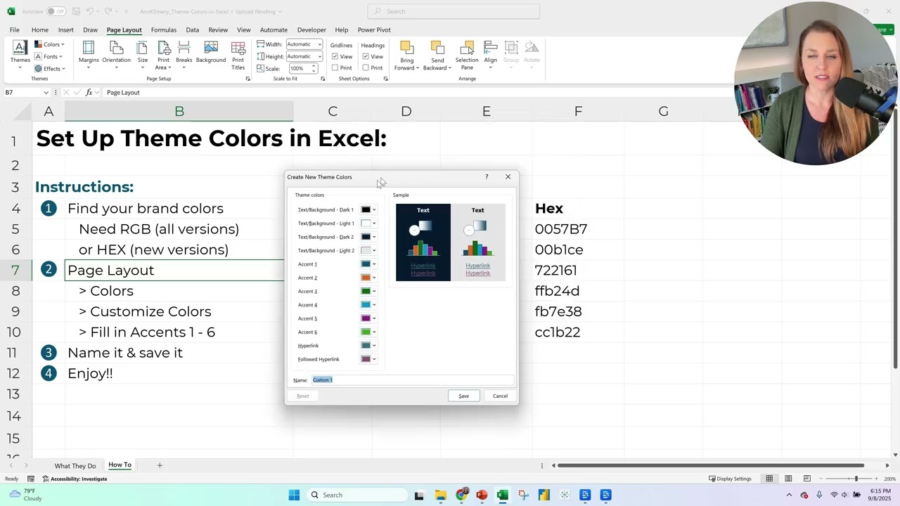Select the Bring Forward tool
The height and width of the screenshot is (506, 900).
pos(407,55)
